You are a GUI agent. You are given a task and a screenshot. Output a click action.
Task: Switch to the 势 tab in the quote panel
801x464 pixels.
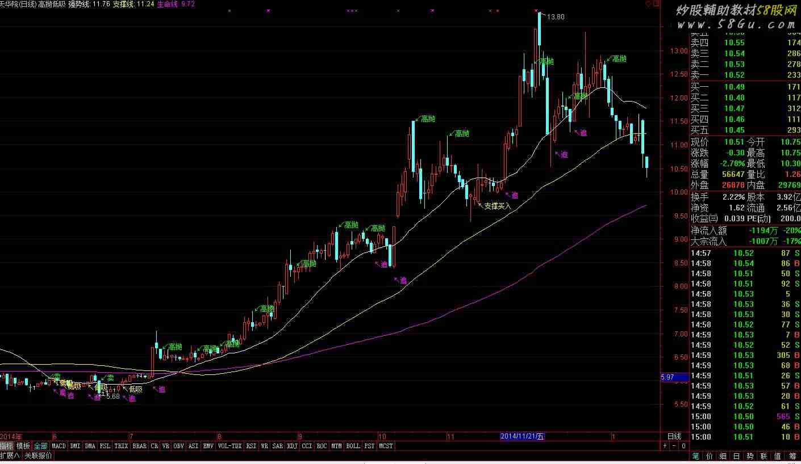pyautogui.click(x=750, y=455)
